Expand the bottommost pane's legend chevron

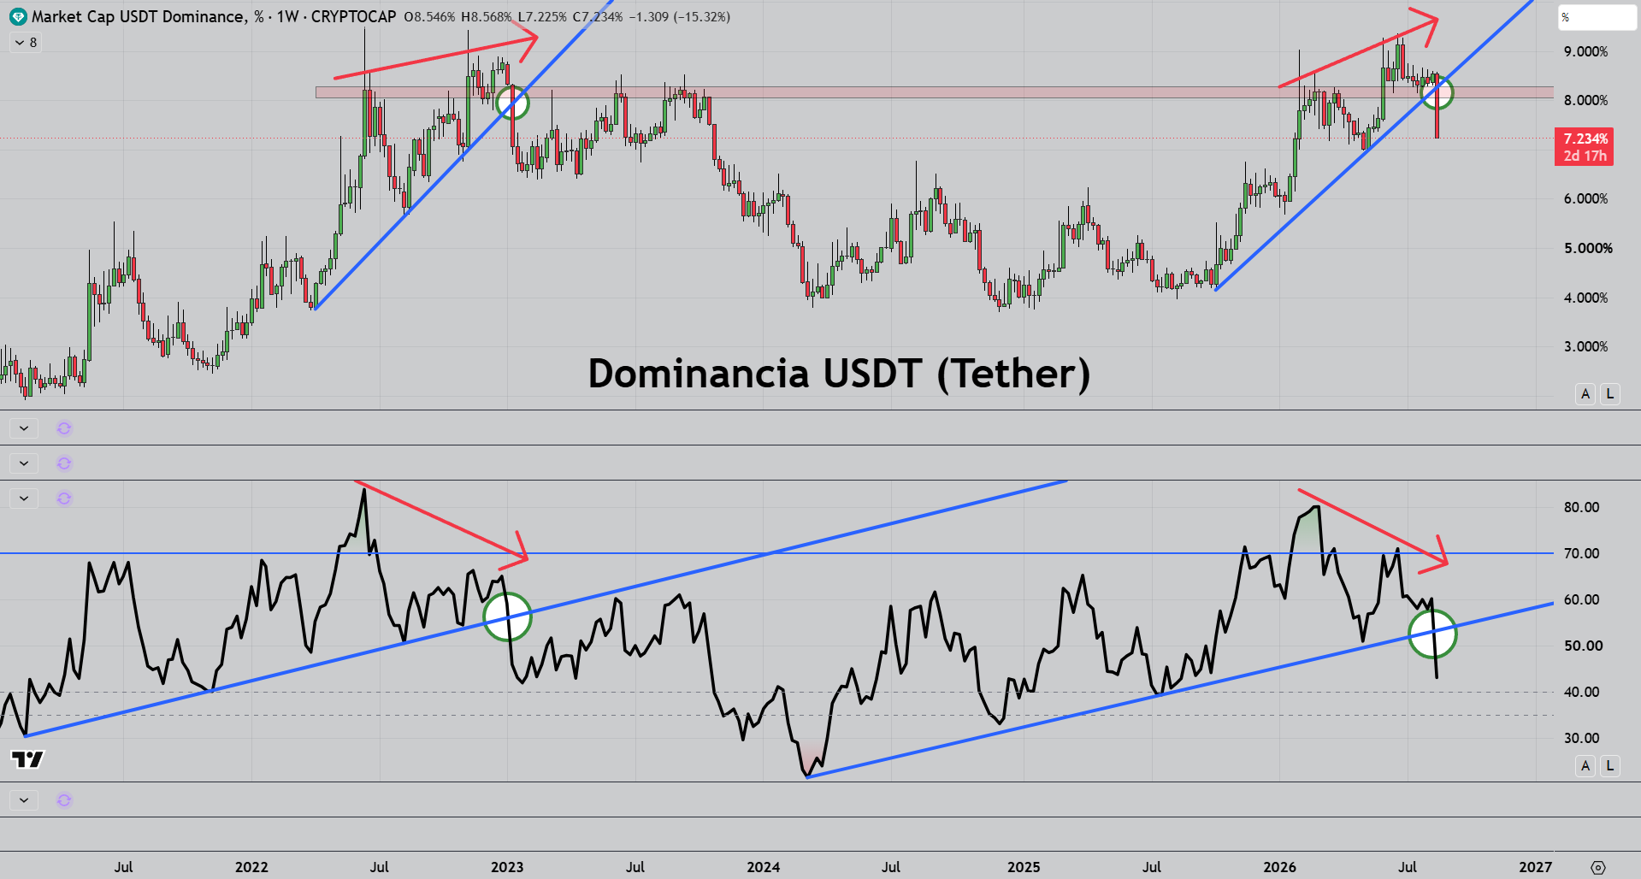click(x=24, y=800)
